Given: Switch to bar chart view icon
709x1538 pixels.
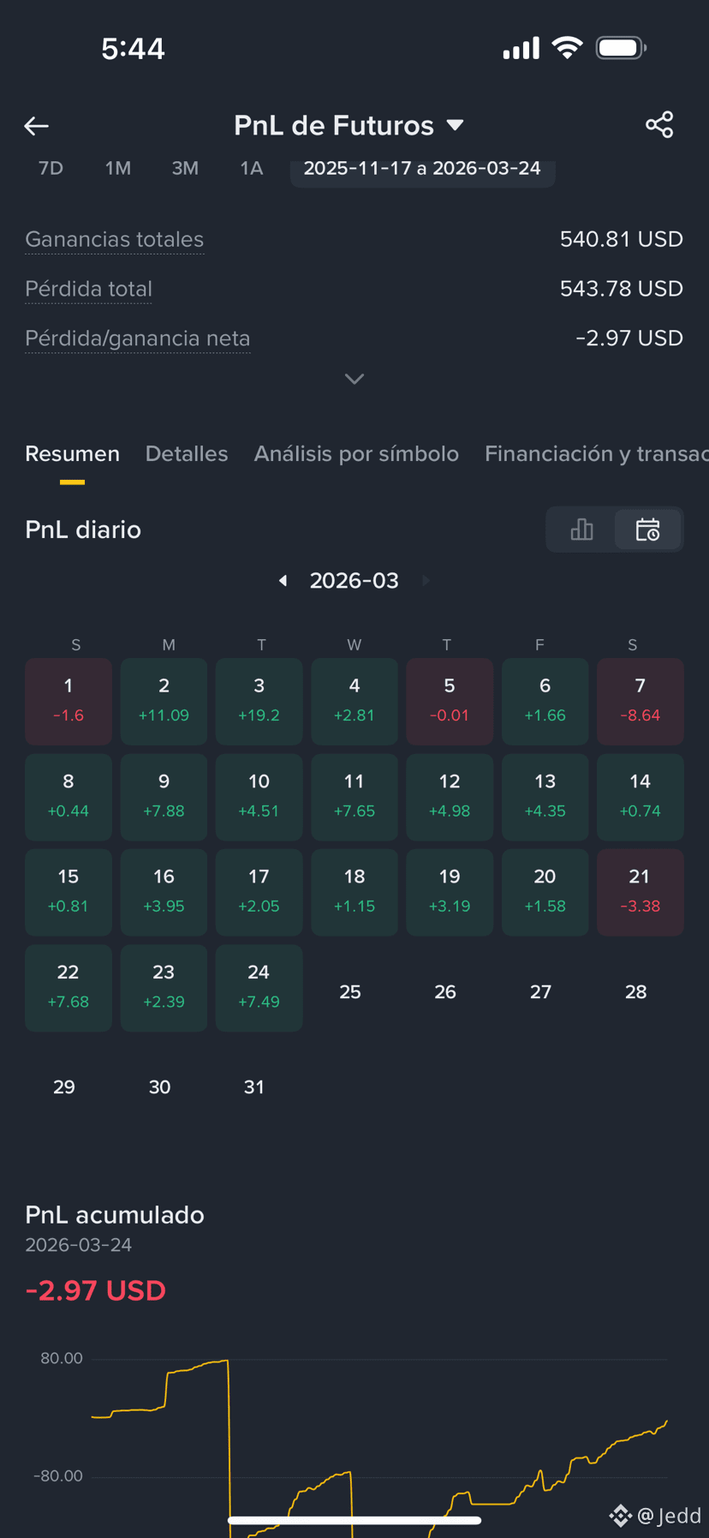Looking at the screenshot, I should (581, 530).
